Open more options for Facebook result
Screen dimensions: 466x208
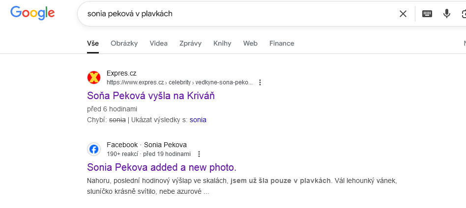click(x=199, y=154)
